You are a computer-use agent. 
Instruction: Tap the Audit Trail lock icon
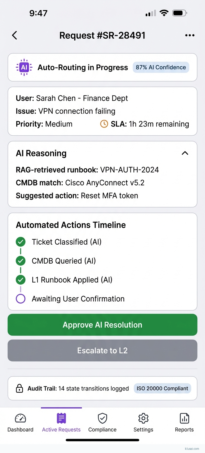click(x=19, y=388)
